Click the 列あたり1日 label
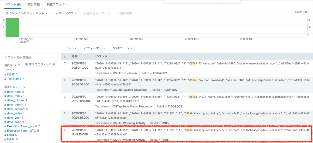 (x=301, y=12)
